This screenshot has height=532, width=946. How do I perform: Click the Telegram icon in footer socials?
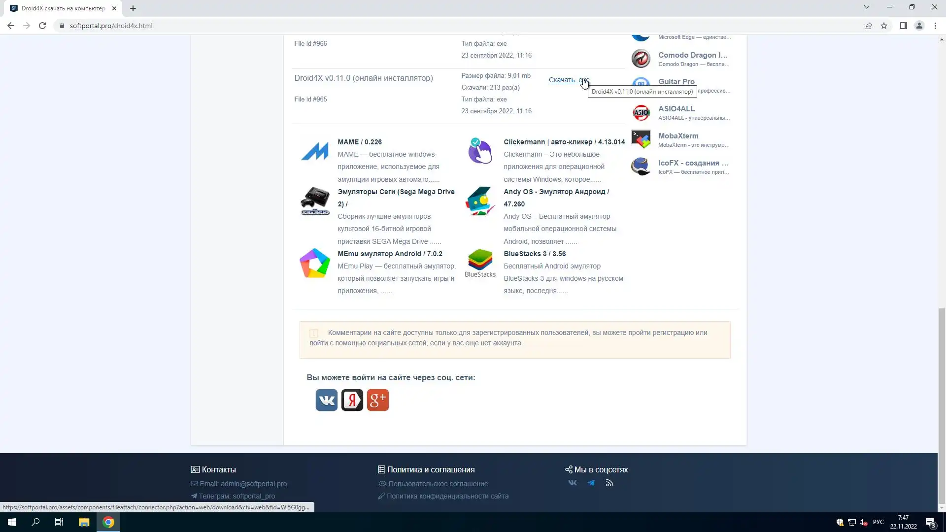click(591, 483)
